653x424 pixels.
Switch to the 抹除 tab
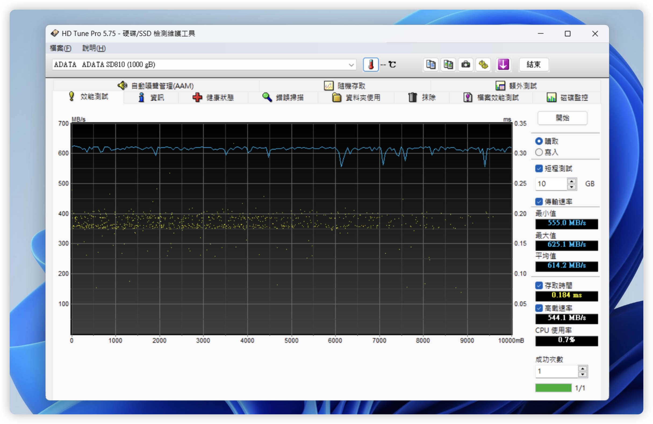(x=422, y=98)
